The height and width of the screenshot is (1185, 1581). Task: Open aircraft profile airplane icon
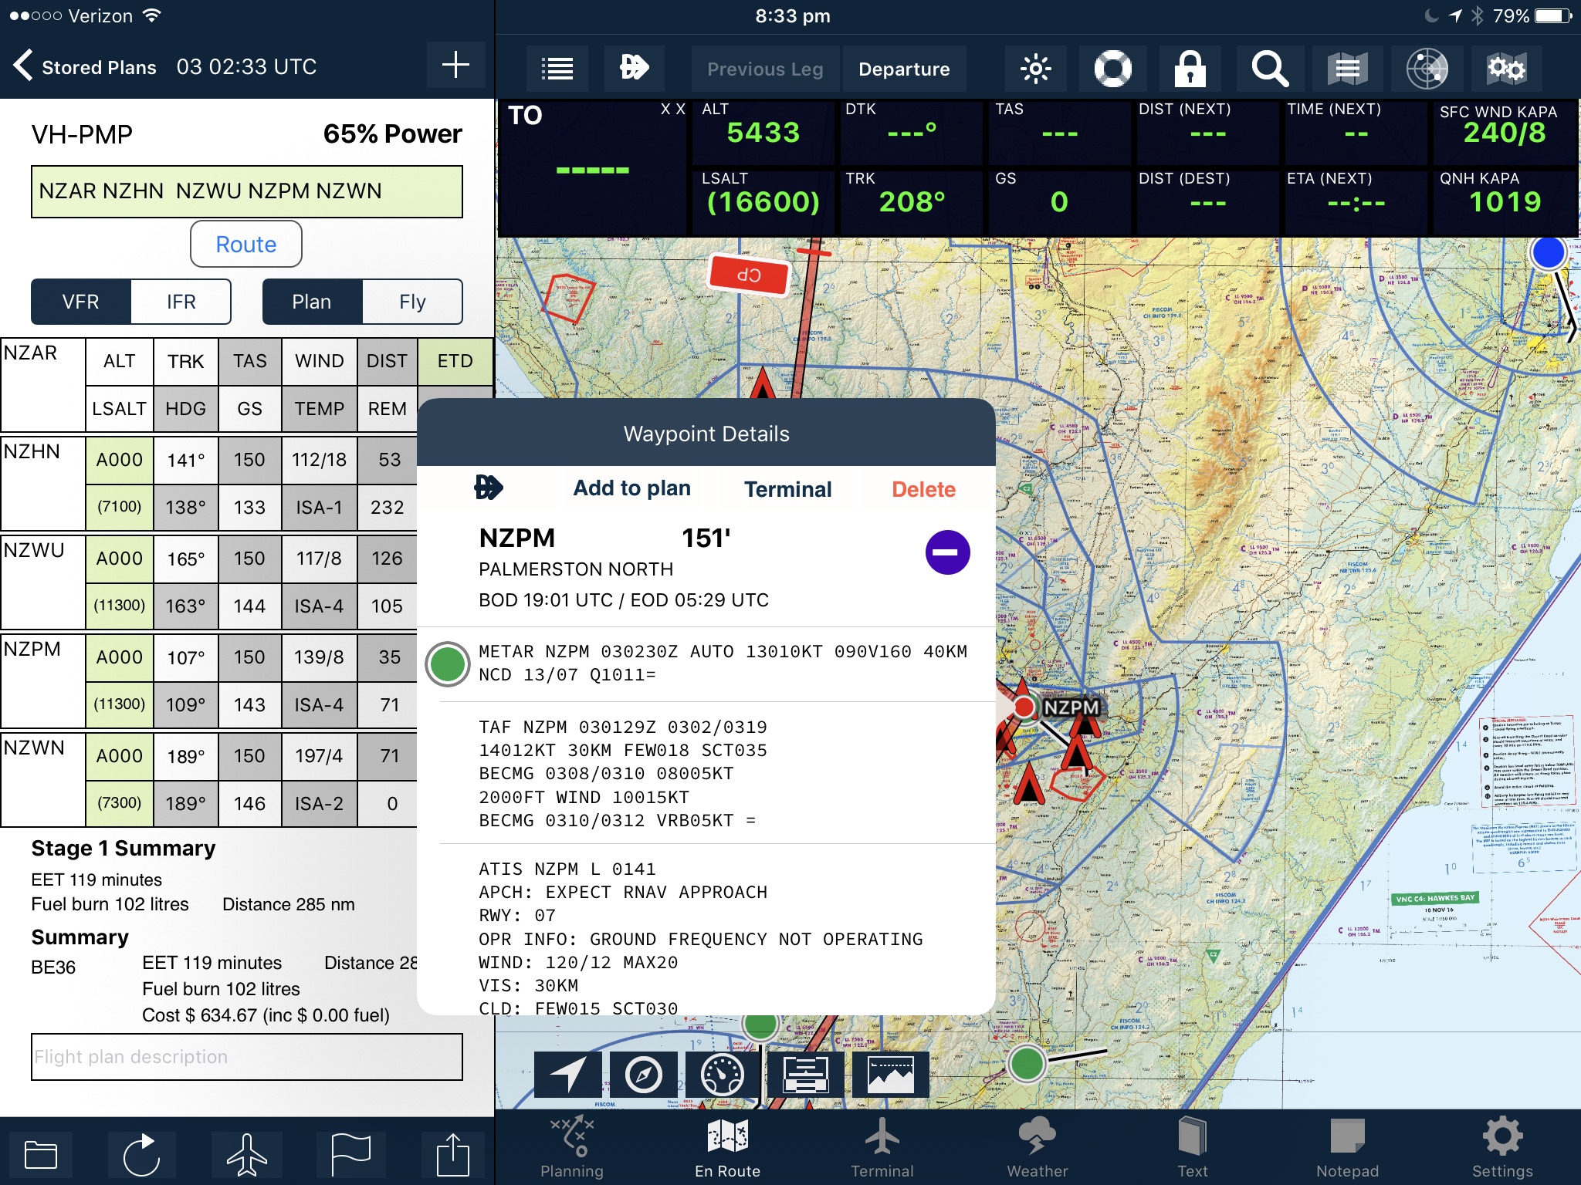[x=247, y=1155]
